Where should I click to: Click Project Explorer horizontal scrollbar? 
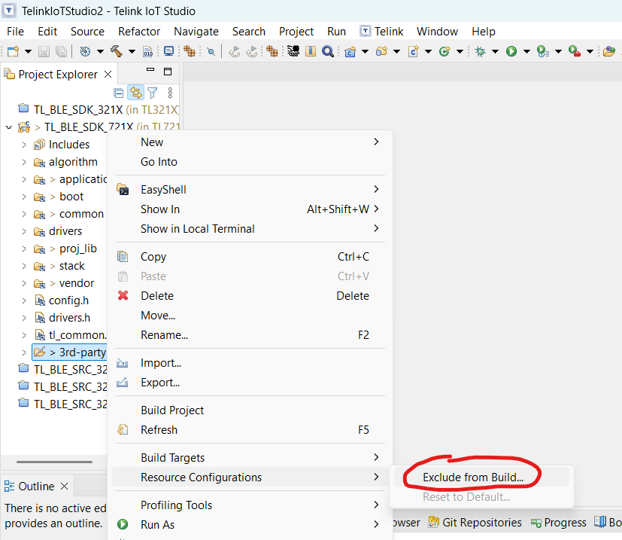pos(53,462)
